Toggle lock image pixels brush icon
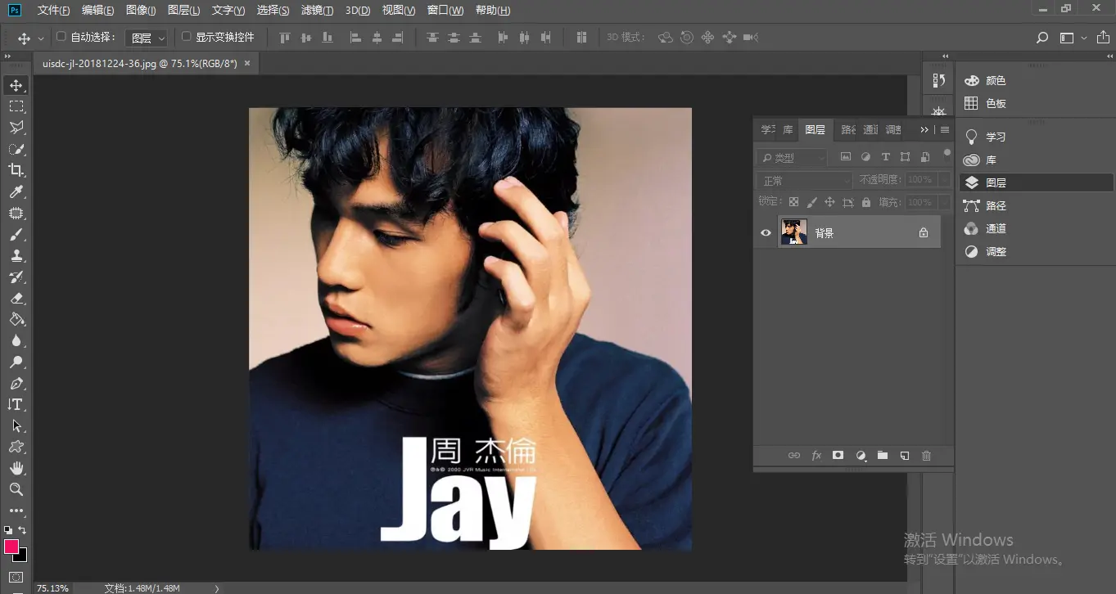This screenshot has height=594, width=1116. tap(811, 202)
